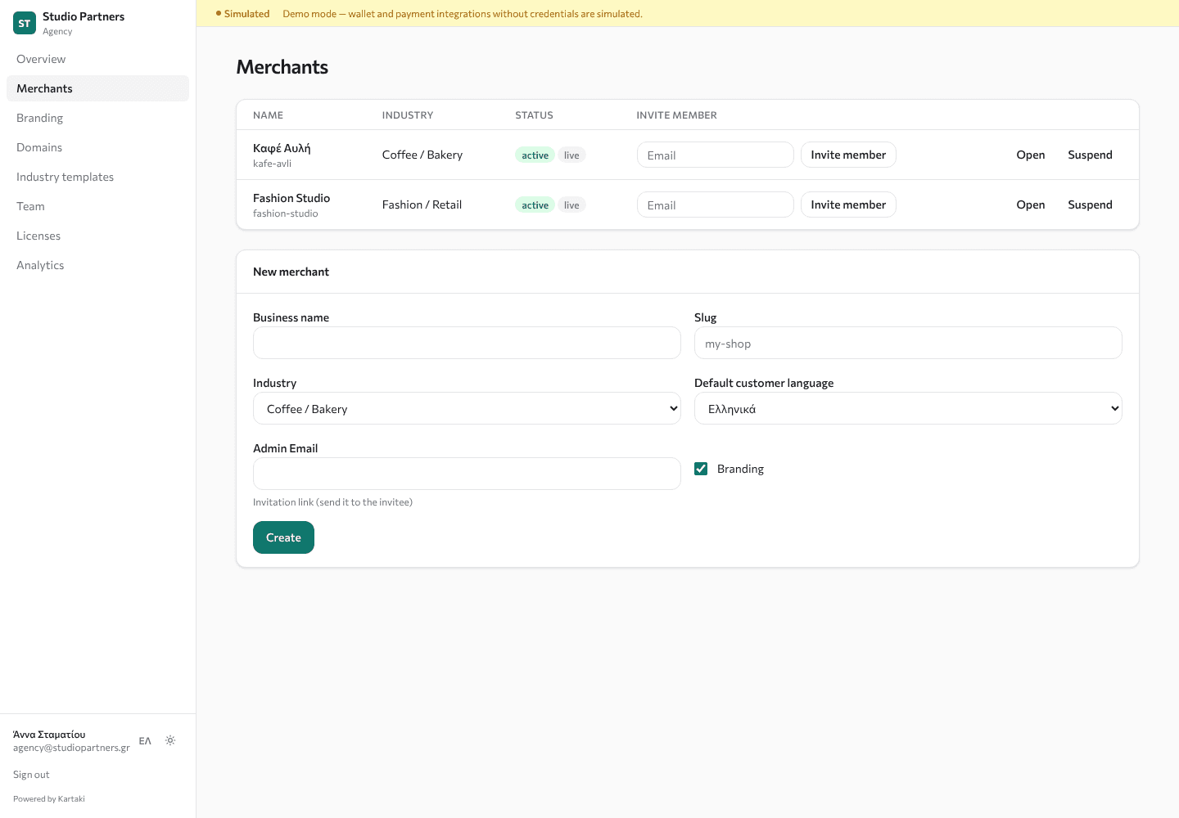Select Merchants in the sidebar

[97, 88]
